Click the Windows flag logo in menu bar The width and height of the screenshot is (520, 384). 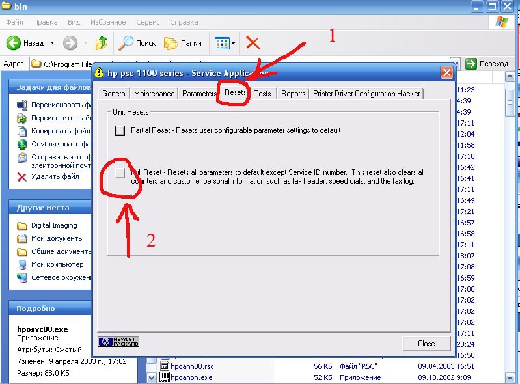(x=502, y=22)
